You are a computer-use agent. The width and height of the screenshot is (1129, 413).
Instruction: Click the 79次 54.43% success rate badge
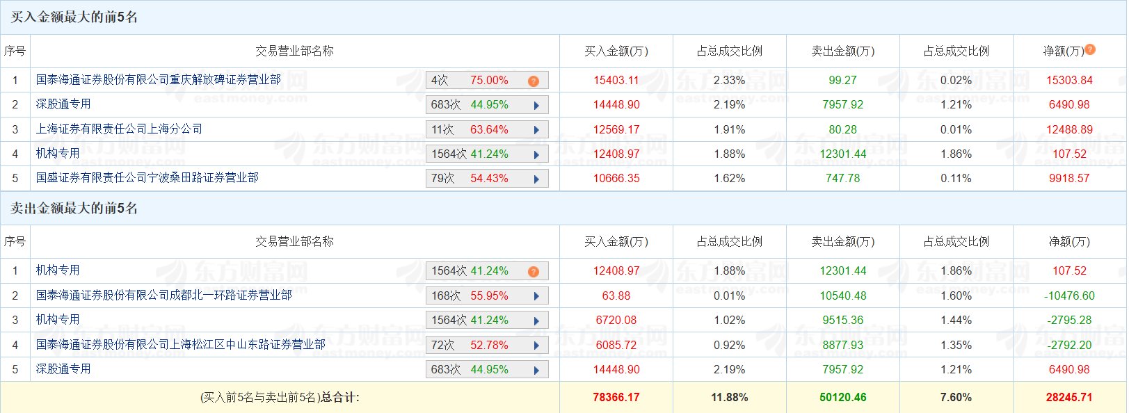pyautogui.click(x=470, y=179)
